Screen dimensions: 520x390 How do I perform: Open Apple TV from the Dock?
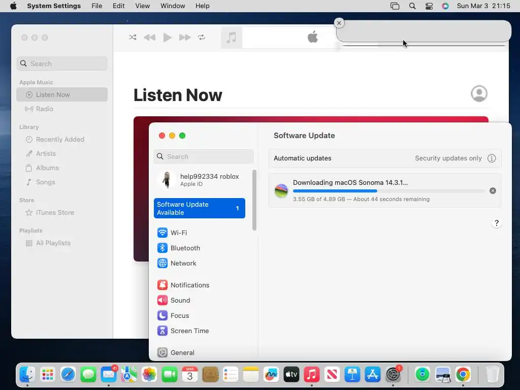[x=291, y=374]
